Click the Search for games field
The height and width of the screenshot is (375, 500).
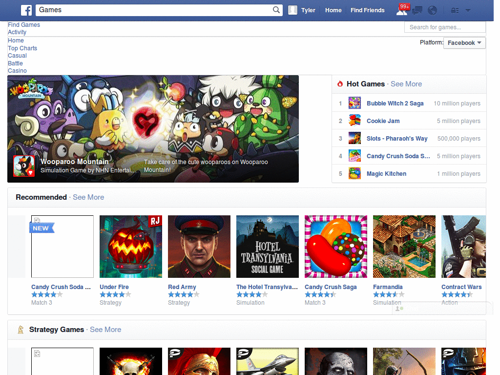click(x=445, y=27)
